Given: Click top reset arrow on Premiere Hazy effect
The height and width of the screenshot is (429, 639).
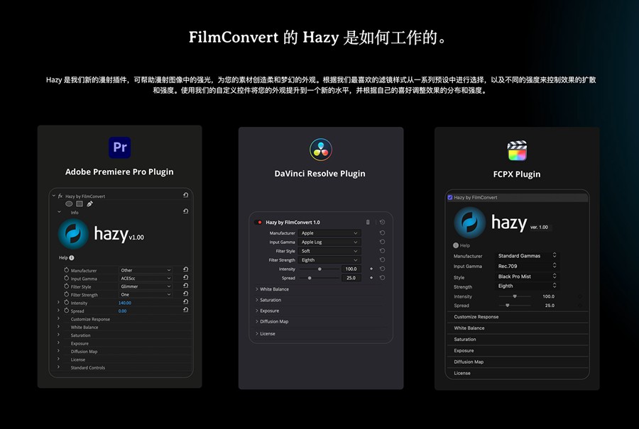Looking at the screenshot, I should click(x=186, y=194).
